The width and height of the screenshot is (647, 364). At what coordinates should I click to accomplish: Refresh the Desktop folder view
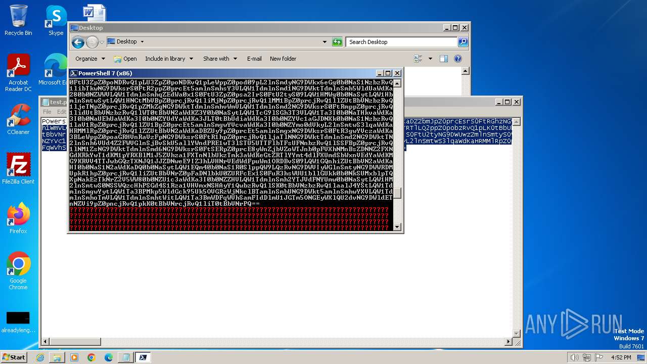click(x=337, y=42)
